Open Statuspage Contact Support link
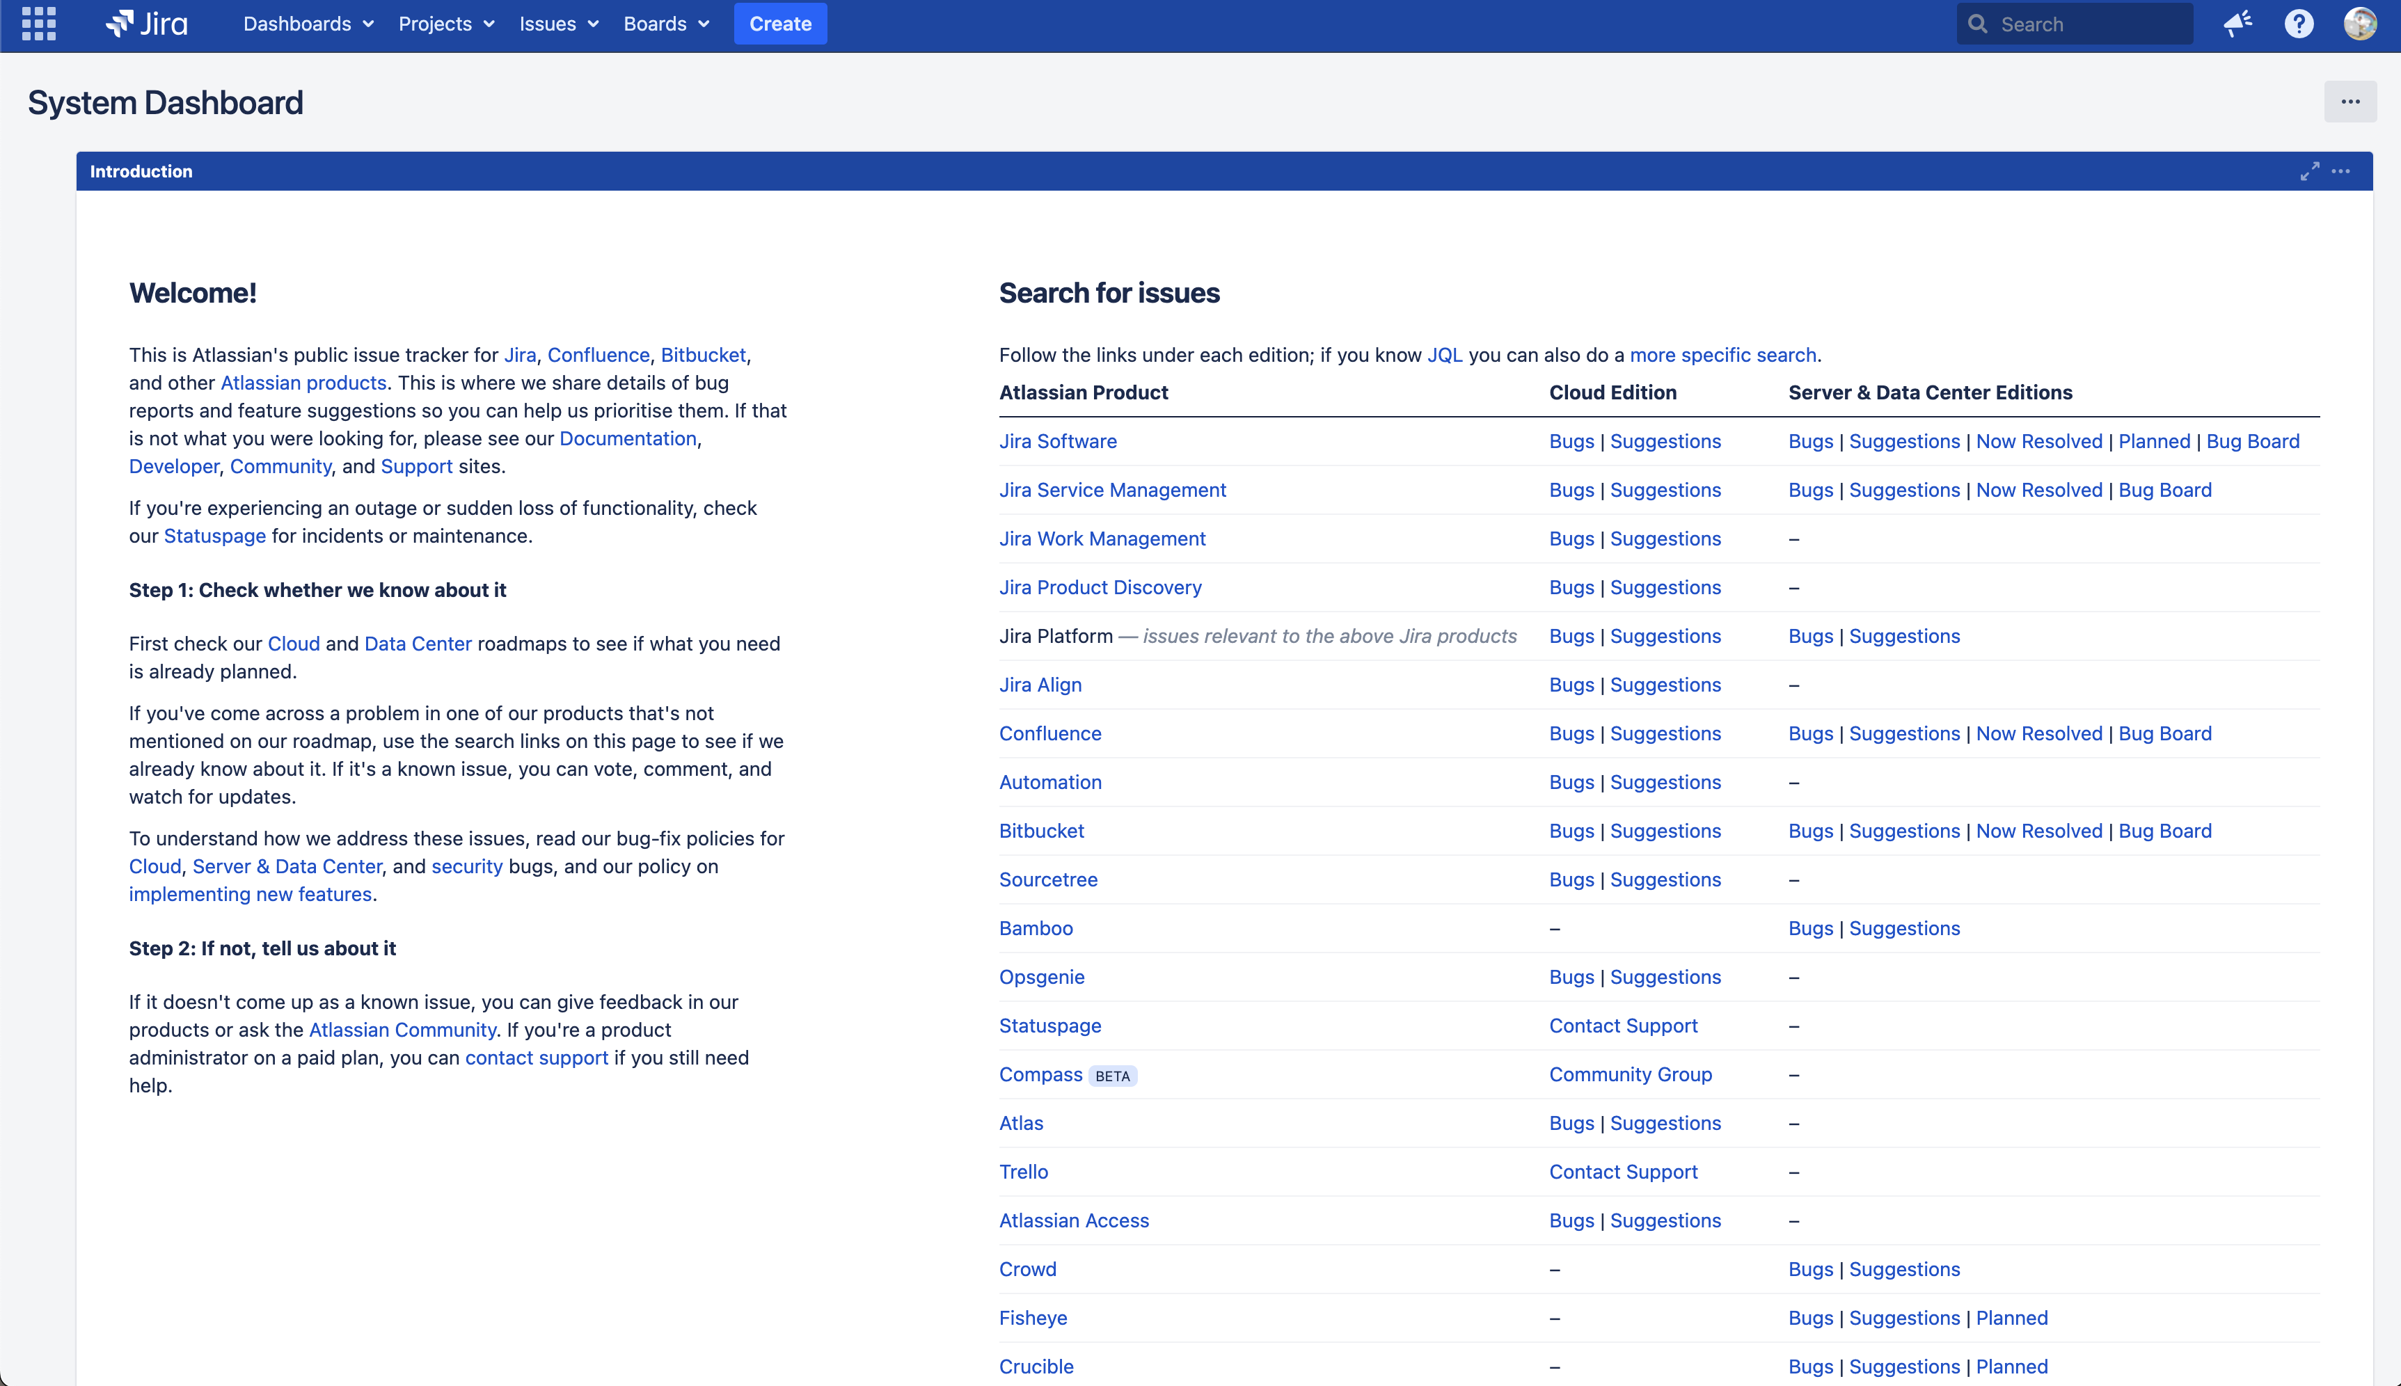2401x1386 pixels. coord(1623,1026)
